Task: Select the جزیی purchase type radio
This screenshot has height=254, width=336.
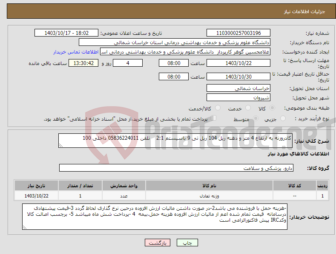Action: pos(283,119)
